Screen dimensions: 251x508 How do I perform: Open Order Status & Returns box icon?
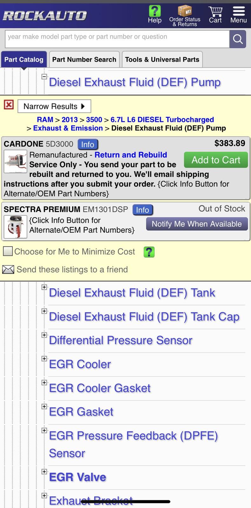185,11
